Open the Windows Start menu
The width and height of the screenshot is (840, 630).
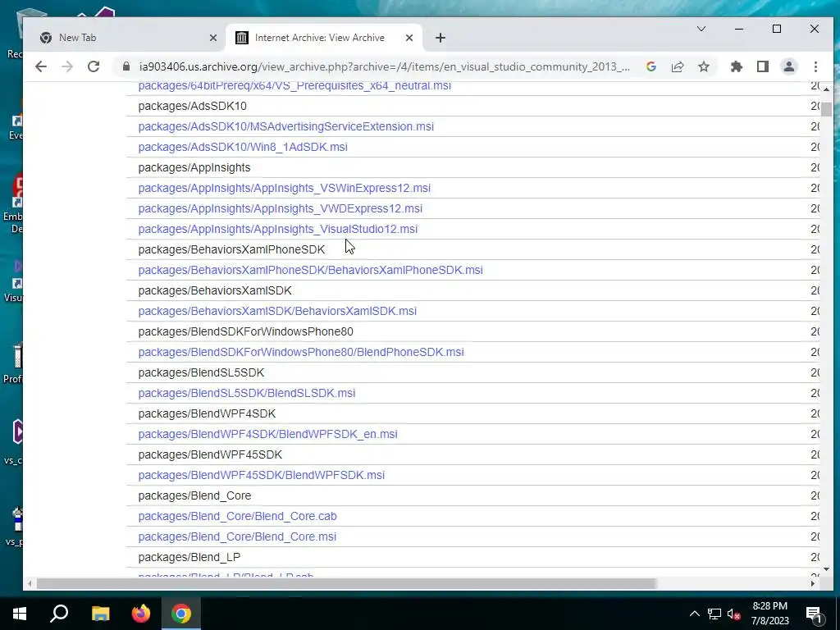pos(20,614)
